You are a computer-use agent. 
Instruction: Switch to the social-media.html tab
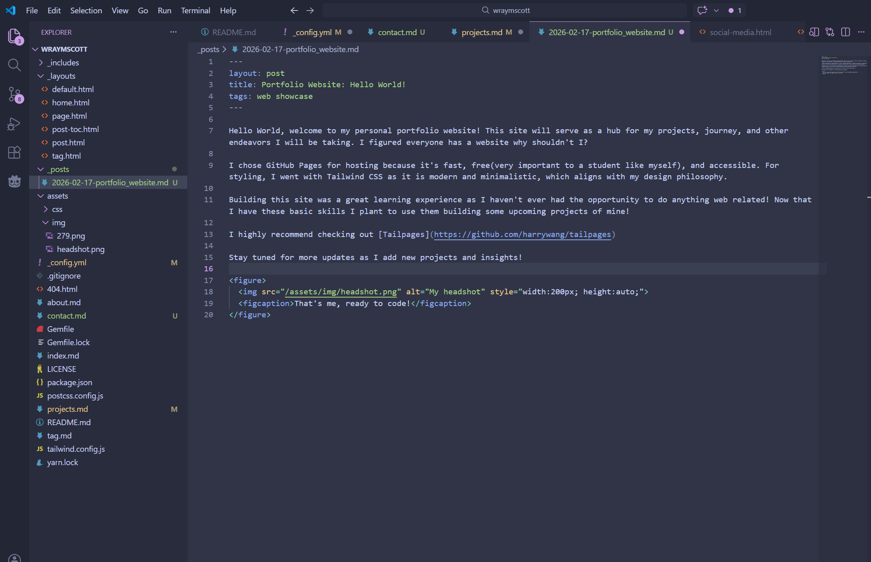click(x=740, y=32)
